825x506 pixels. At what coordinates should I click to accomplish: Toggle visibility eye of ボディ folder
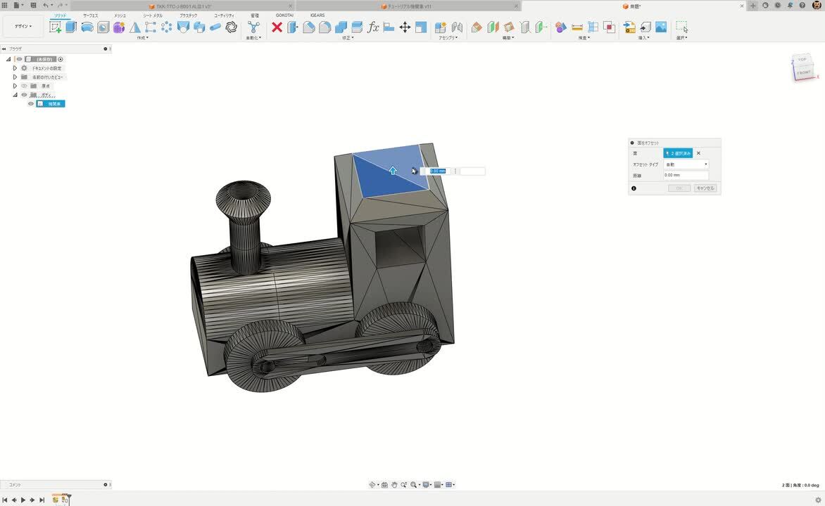pos(24,95)
